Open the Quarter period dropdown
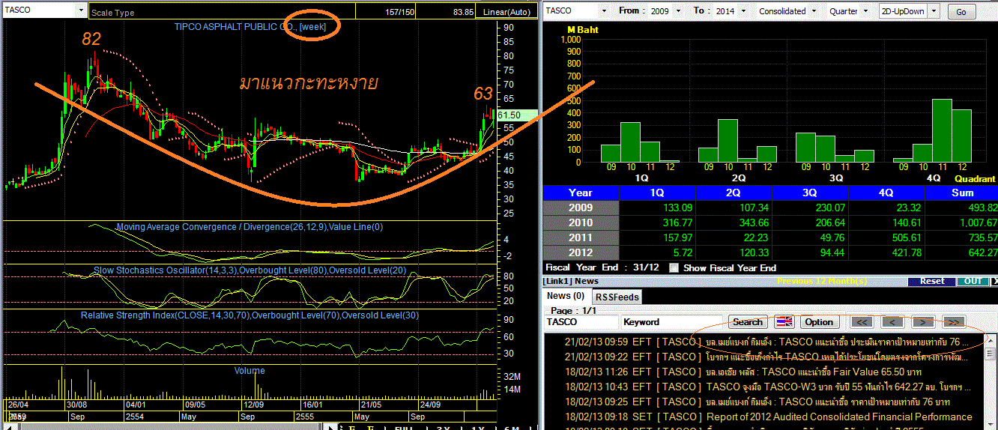Screen dimensions: 998x430 pyautogui.click(x=866, y=11)
